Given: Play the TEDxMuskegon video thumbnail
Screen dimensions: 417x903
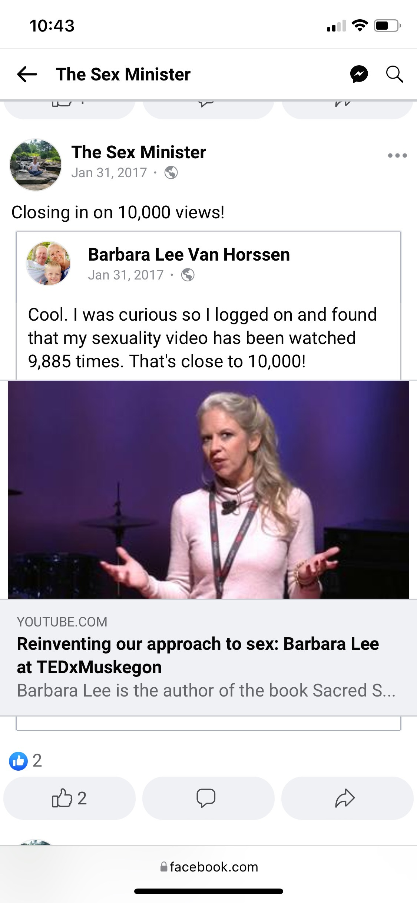Looking at the screenshot, I should (x=208, y=489).
